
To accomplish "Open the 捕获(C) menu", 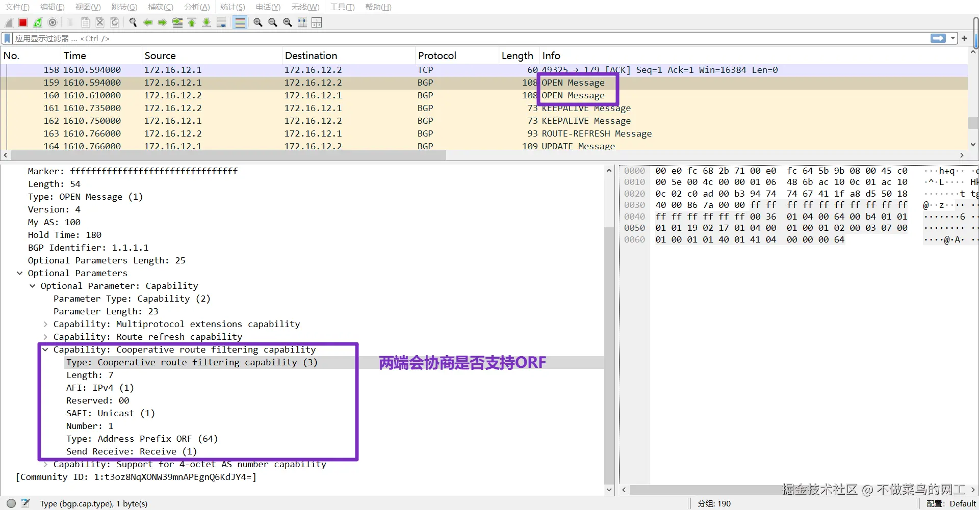I will pos(161,7).
